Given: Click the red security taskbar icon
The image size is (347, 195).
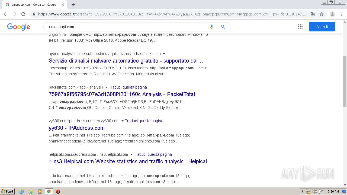Looking at the screenshot, I should (58, 191).
